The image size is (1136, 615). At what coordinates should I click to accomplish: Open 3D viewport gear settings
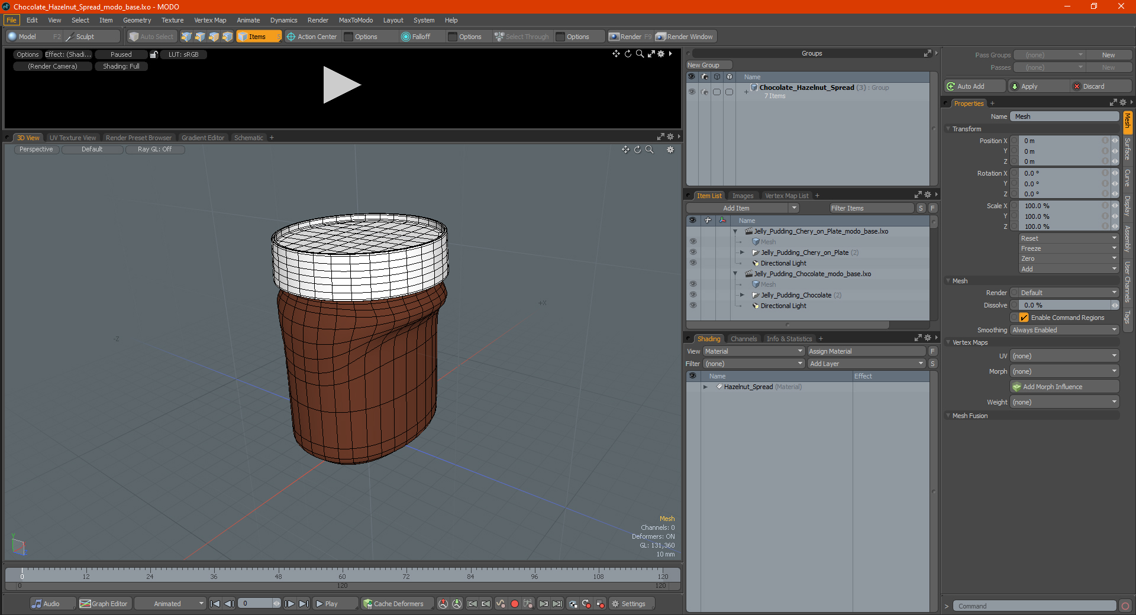click(670, 150)
